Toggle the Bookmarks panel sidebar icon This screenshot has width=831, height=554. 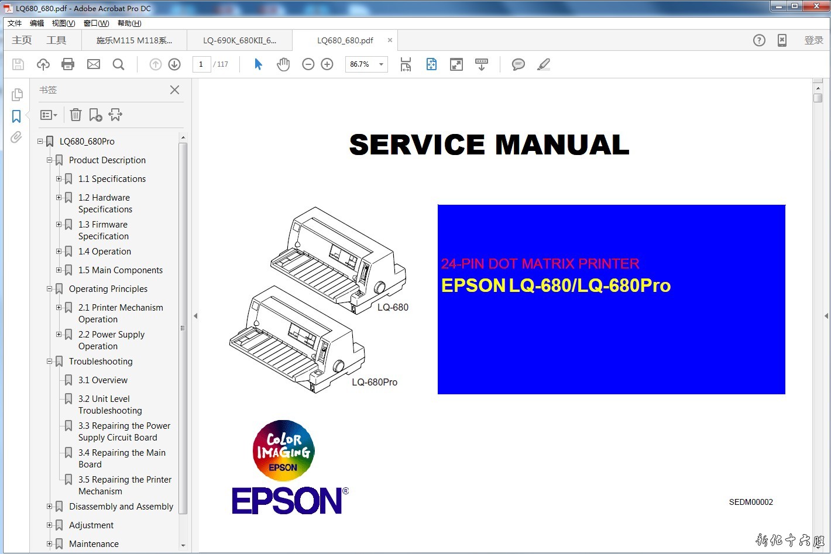tap(16, 116)
